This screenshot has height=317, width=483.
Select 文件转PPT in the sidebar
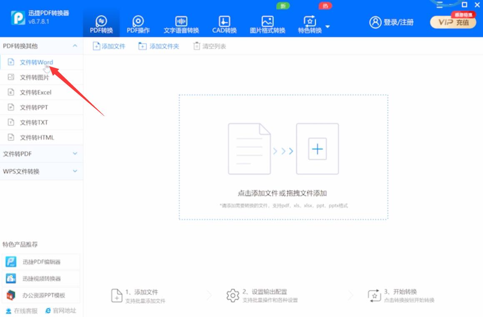(41, 107)
